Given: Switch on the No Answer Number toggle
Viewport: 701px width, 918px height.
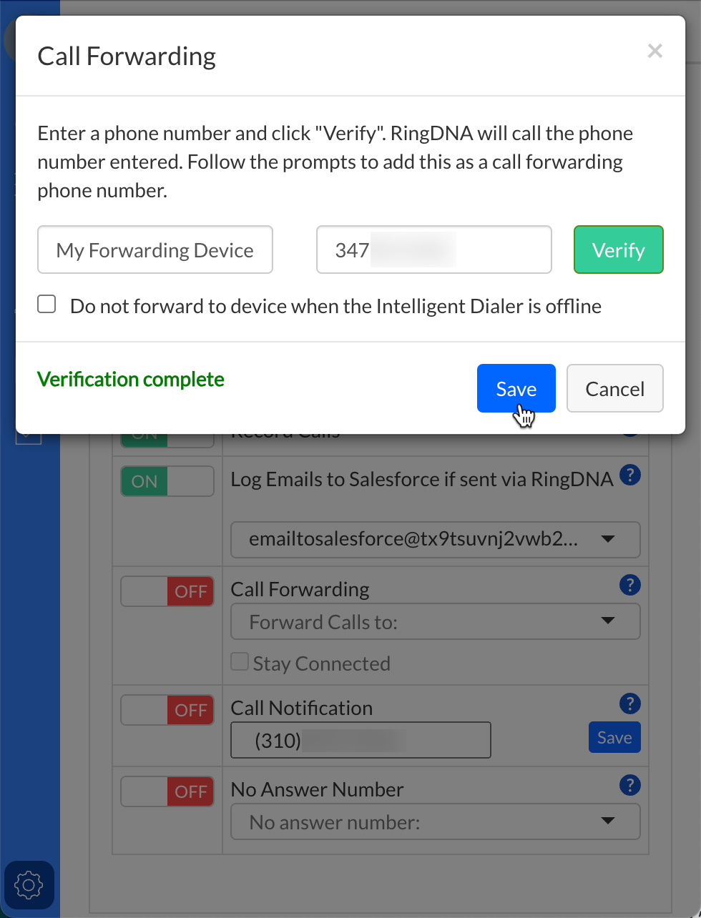Looking at the screenshot, I should coord(167,791).
